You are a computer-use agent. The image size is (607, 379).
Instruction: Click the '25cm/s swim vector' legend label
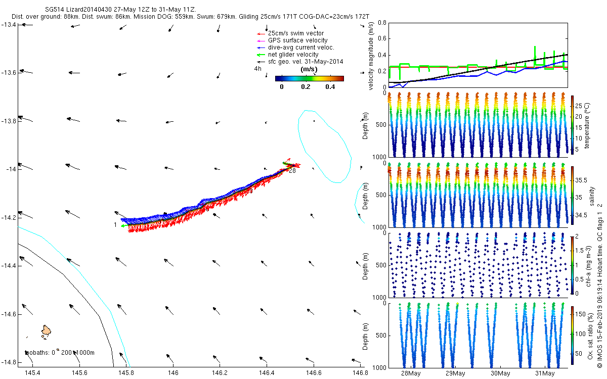point(296,33)
